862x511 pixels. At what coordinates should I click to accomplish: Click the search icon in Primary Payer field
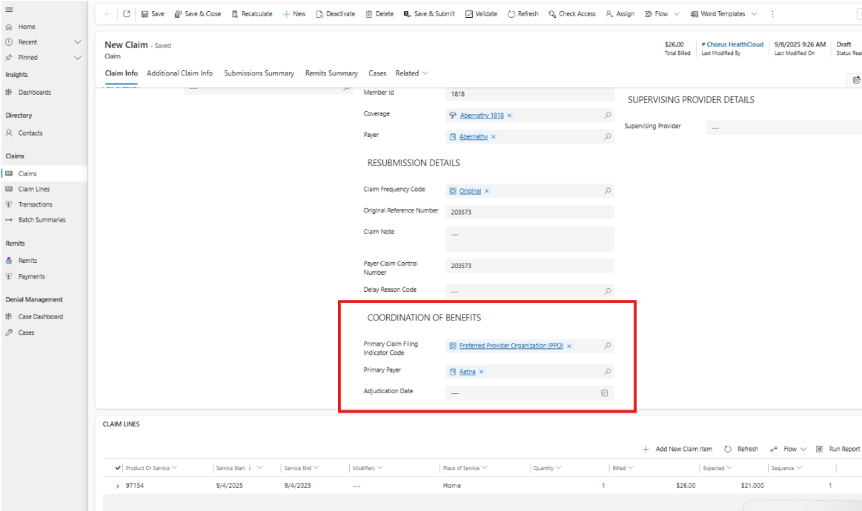(608, 372)
